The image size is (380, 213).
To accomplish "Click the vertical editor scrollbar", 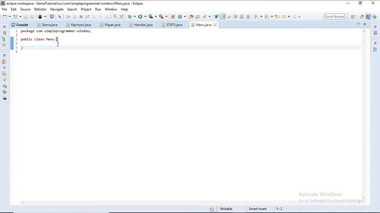I will (363, 115).
